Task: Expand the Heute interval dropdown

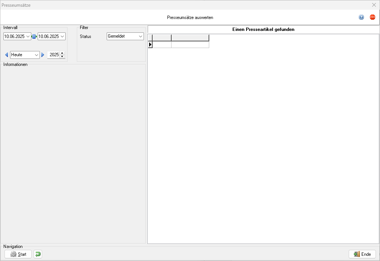Action: [x=37, y=55]
